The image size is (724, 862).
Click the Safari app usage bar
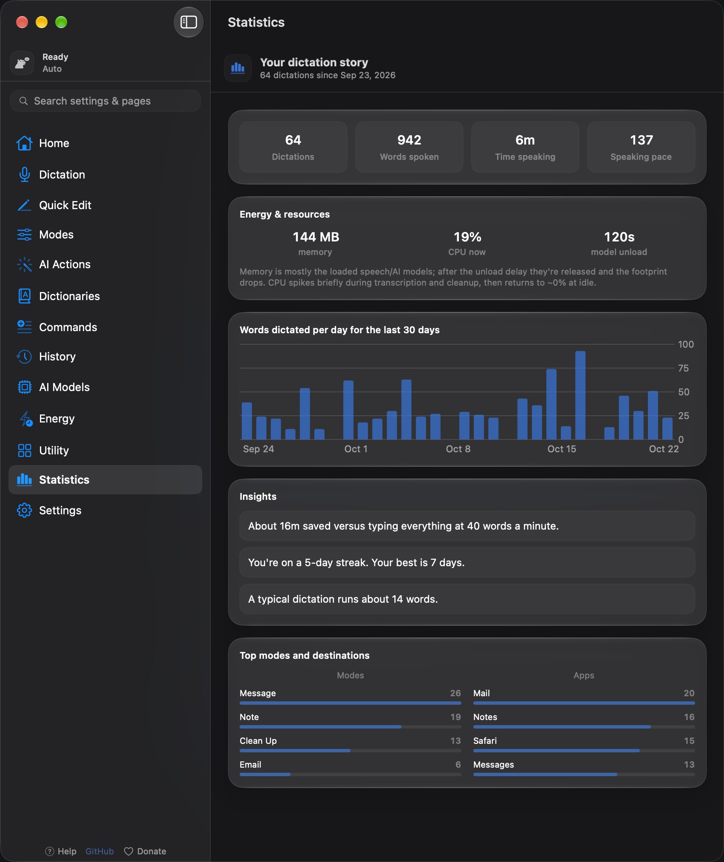coord(584,751)
